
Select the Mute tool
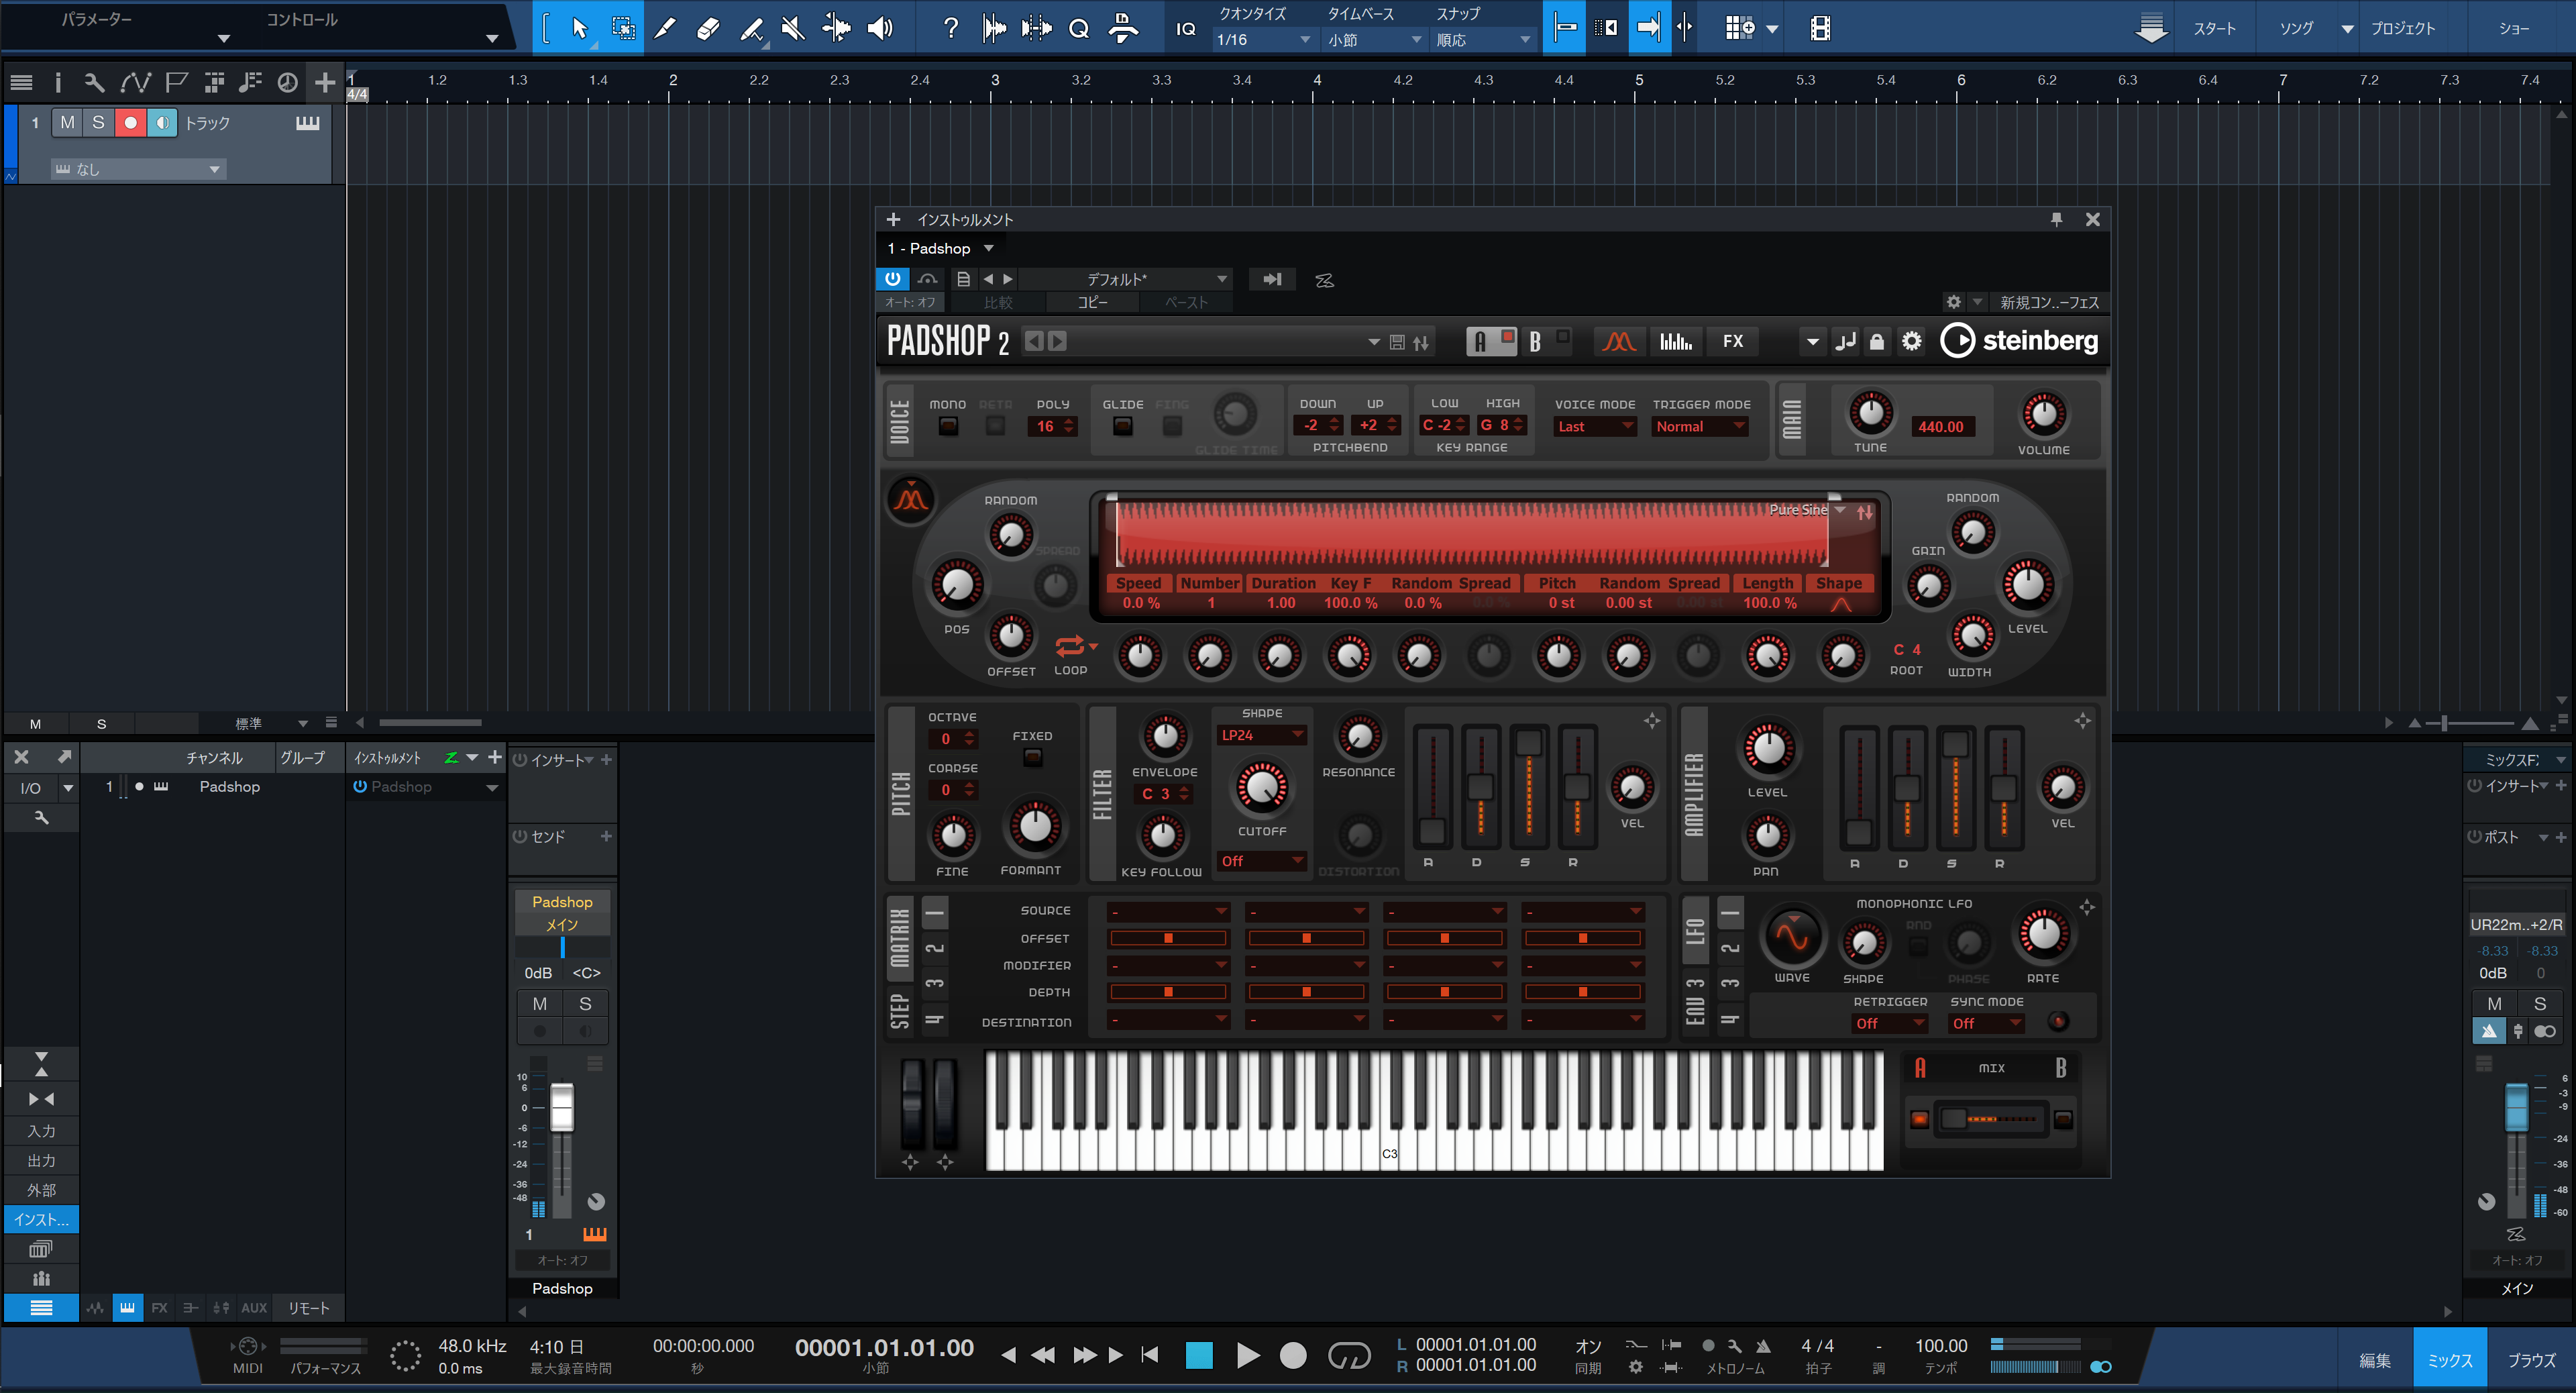coord(794,28)
